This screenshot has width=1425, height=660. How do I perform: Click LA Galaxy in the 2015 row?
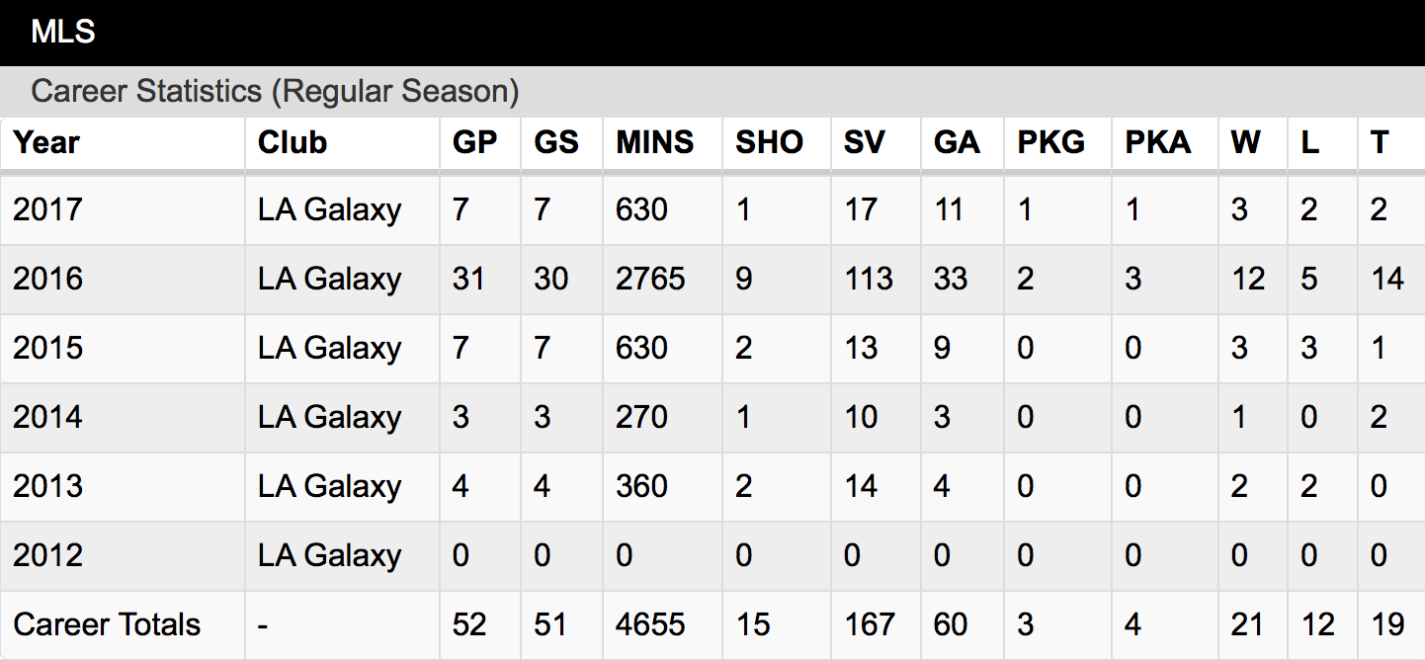click(x=330, y=348)
